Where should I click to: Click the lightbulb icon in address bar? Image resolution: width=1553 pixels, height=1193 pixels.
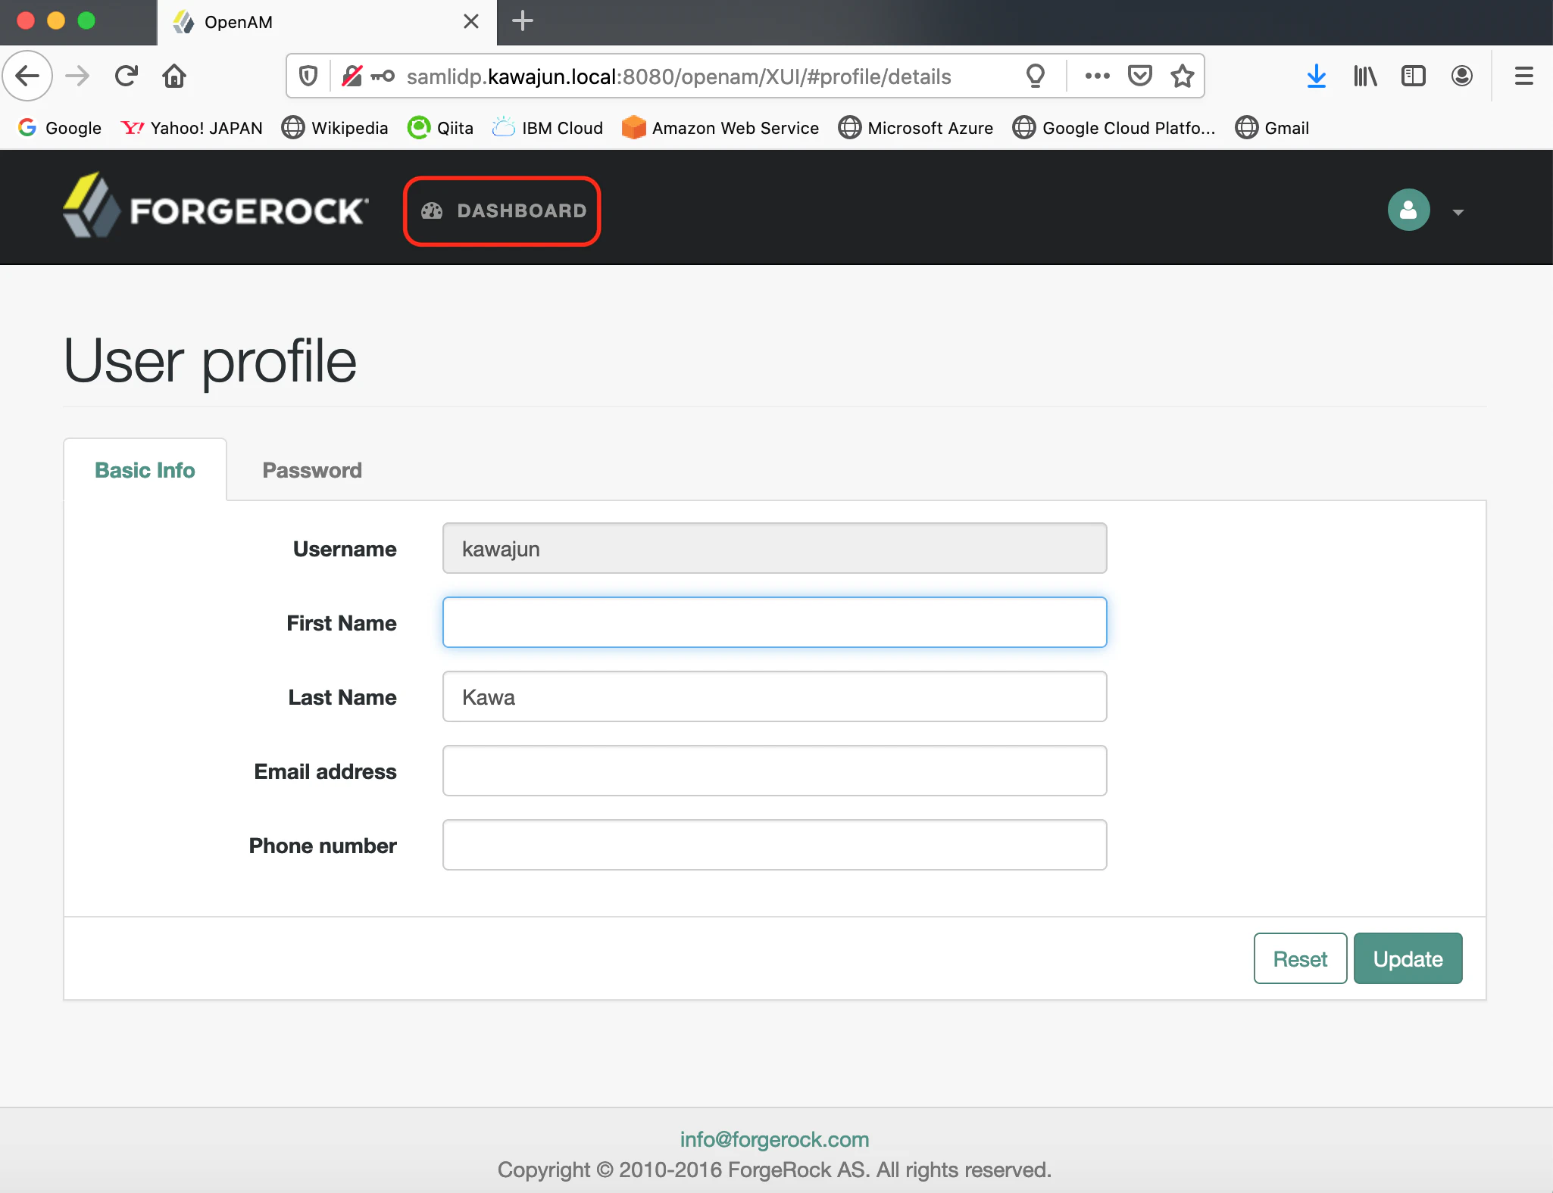click(1035, 76)
